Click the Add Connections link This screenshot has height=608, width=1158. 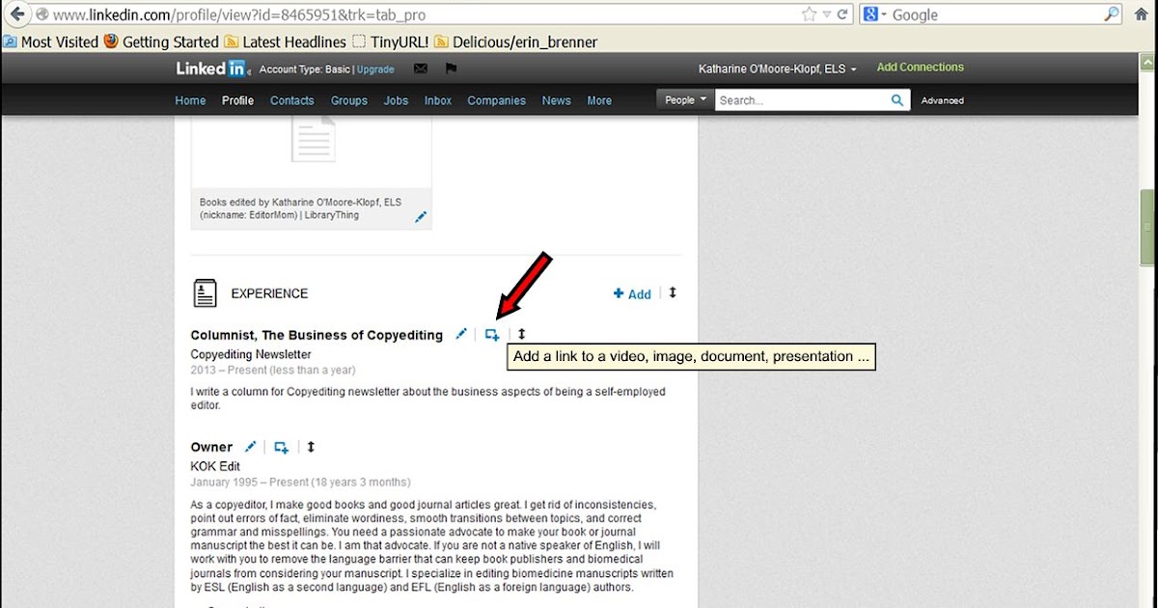coord(920,68)
